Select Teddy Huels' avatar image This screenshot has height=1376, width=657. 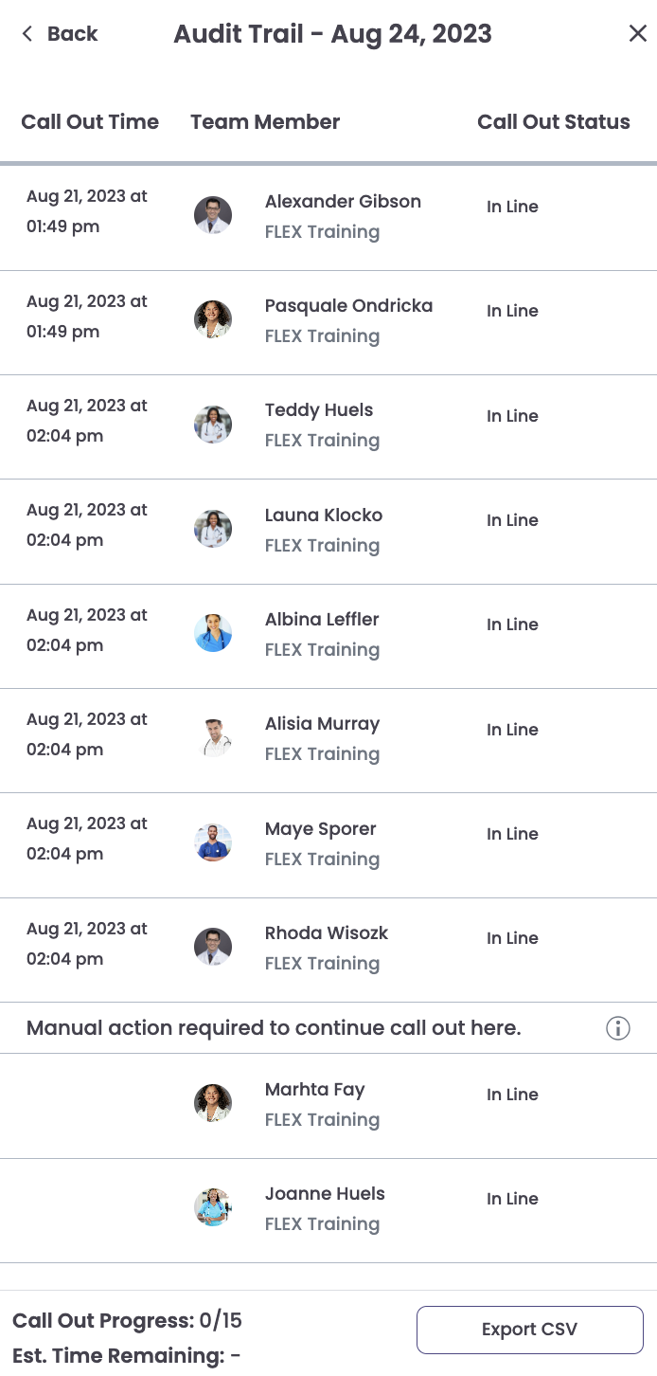click(213, 425)
